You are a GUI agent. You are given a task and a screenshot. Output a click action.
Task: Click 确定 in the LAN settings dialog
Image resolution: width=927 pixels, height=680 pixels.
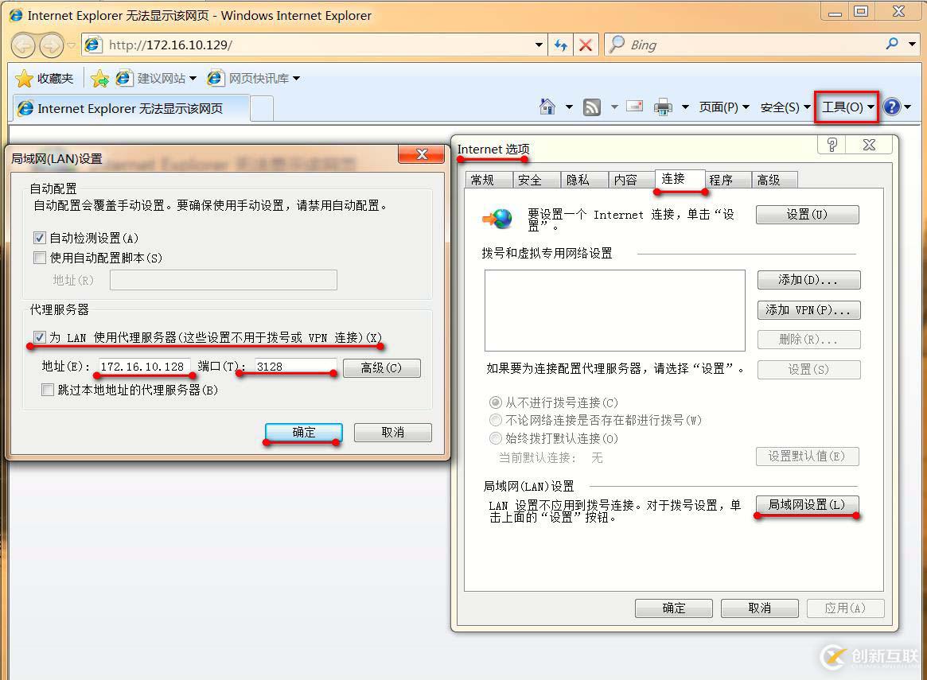click(304, 433)
